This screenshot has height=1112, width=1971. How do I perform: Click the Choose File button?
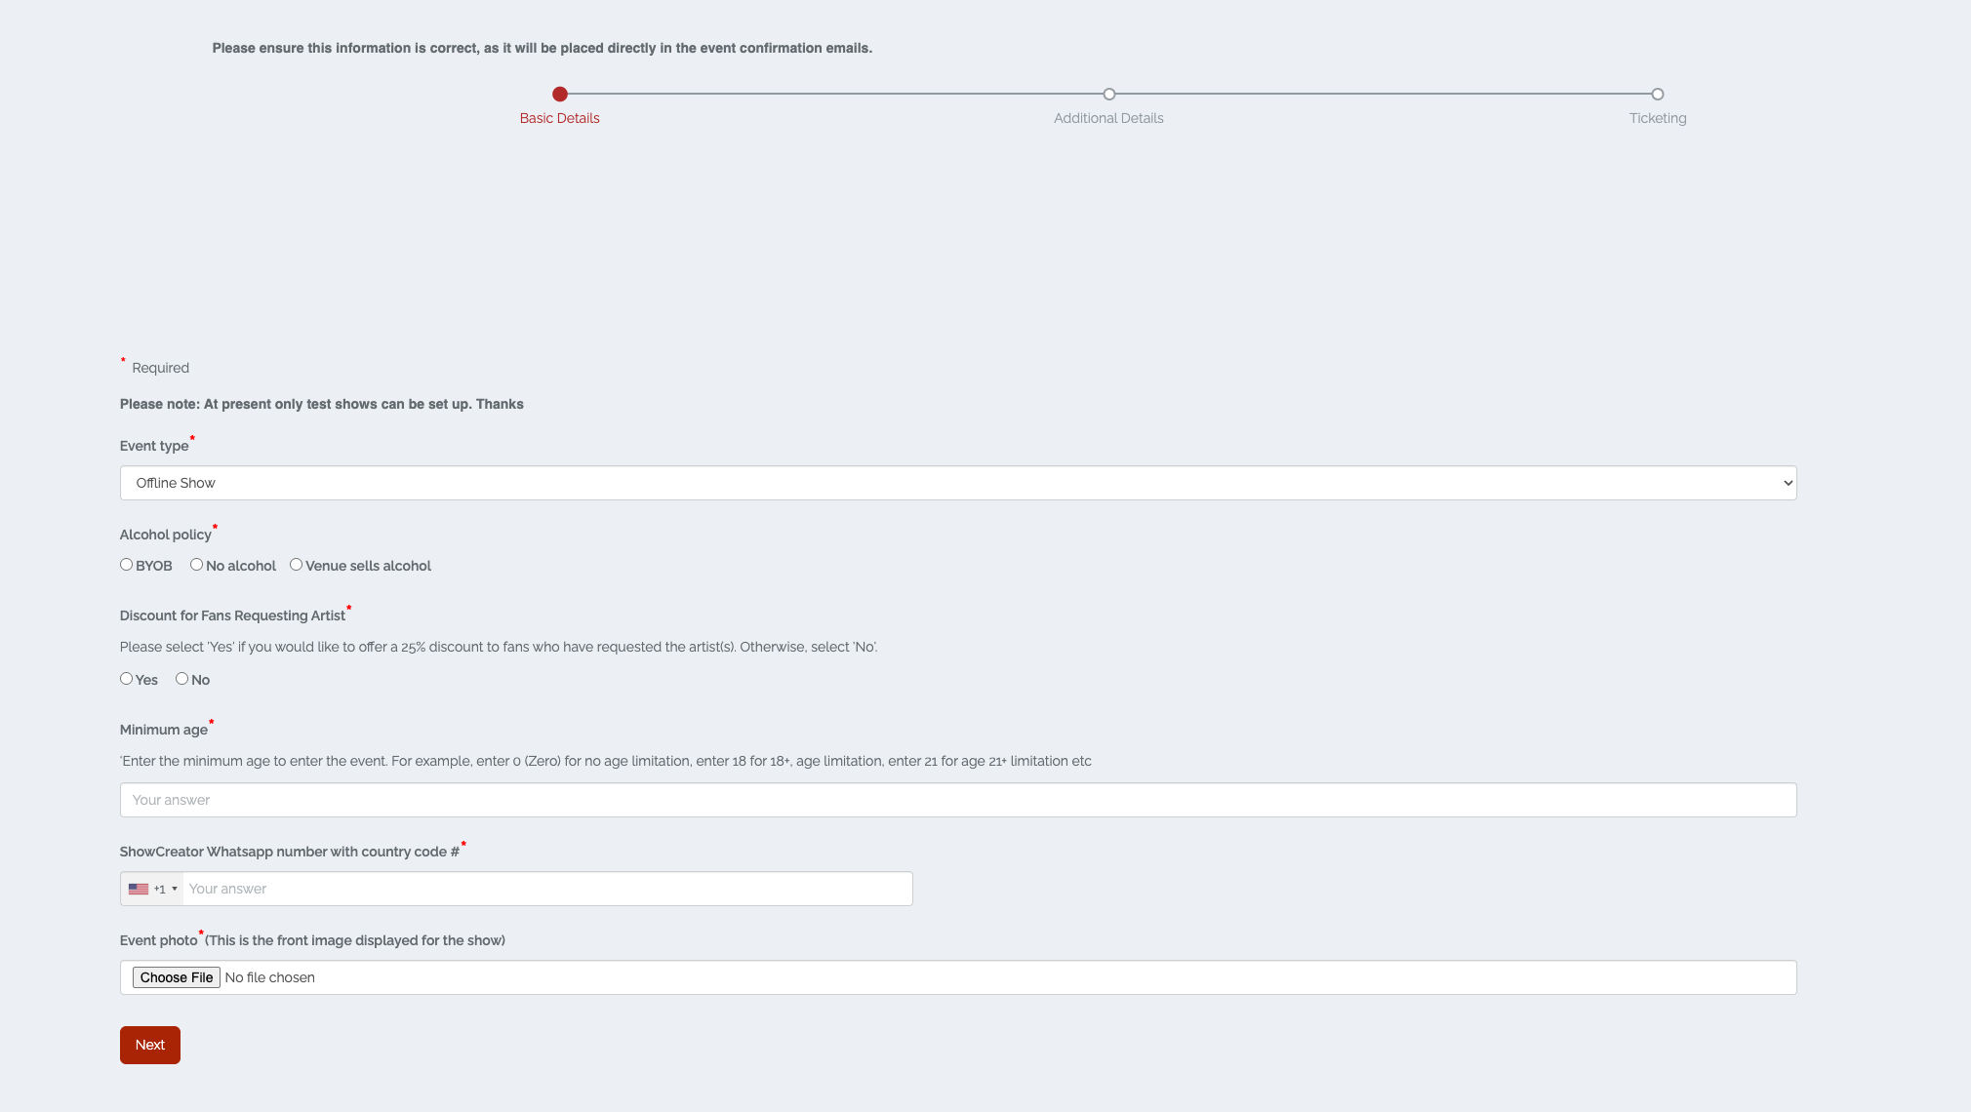click(176, 977)
